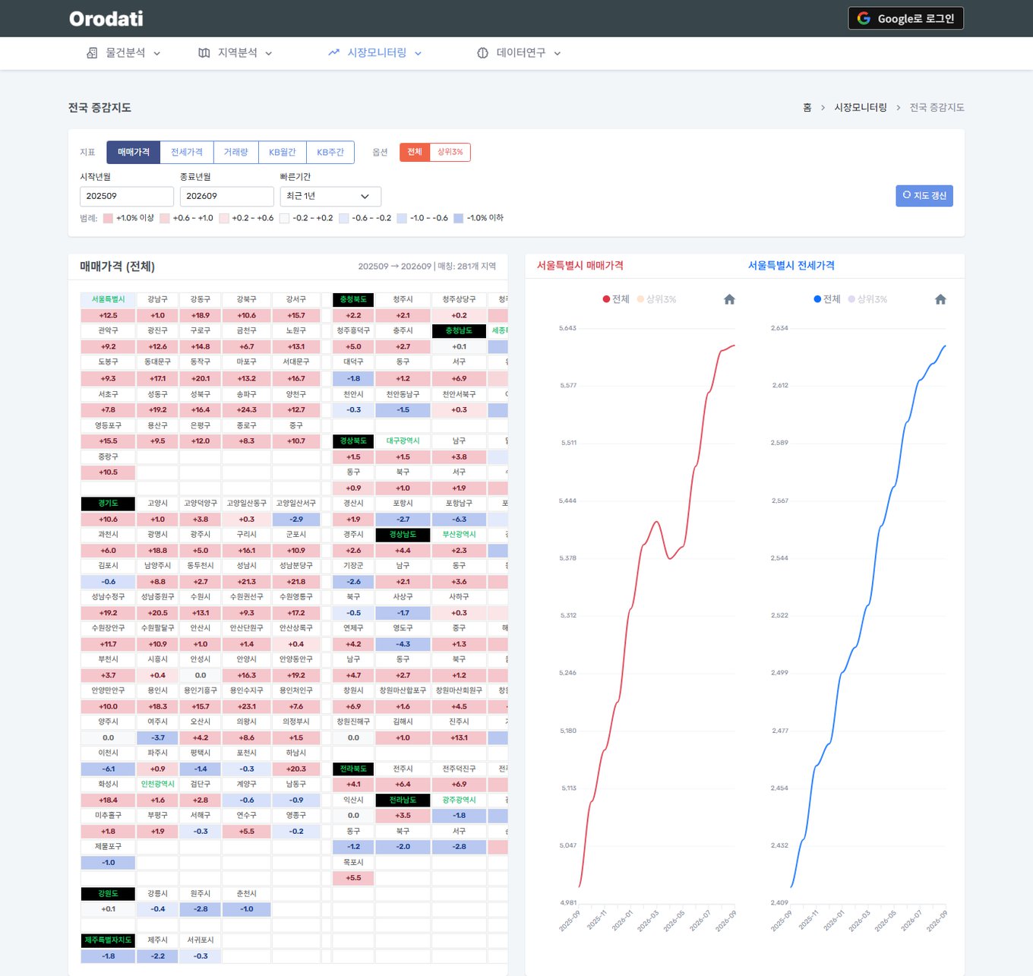Toggle red 전체 legend in 매매가격 chart
The image size is (1033, 976).
point(616,299)
